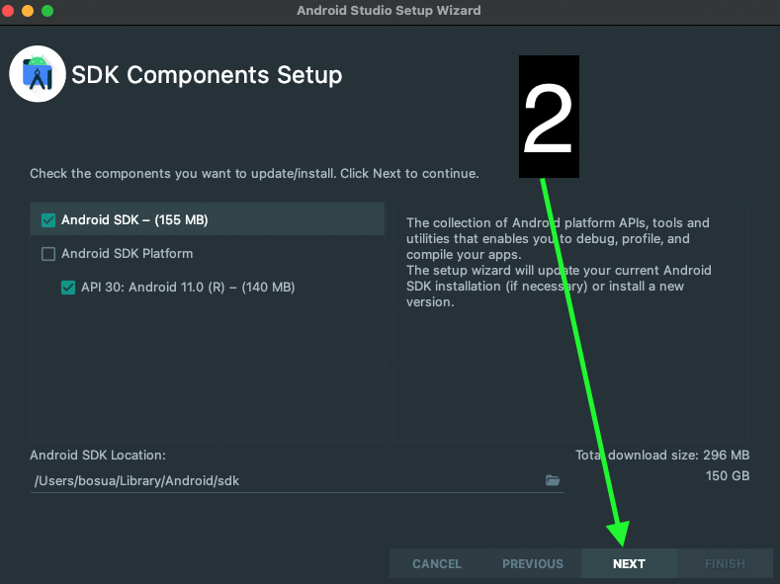Maximize the window with the green button

pos(46,11)
